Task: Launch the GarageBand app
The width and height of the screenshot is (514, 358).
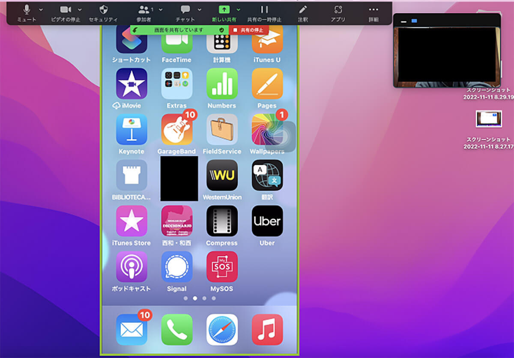Action: (177, 129)
